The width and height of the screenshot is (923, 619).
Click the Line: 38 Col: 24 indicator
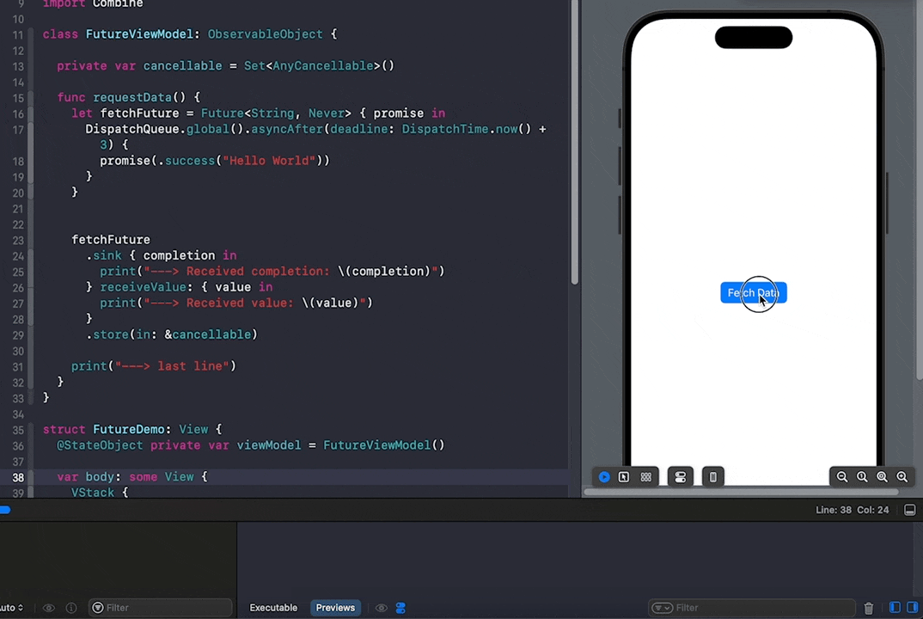coord(852,510)
